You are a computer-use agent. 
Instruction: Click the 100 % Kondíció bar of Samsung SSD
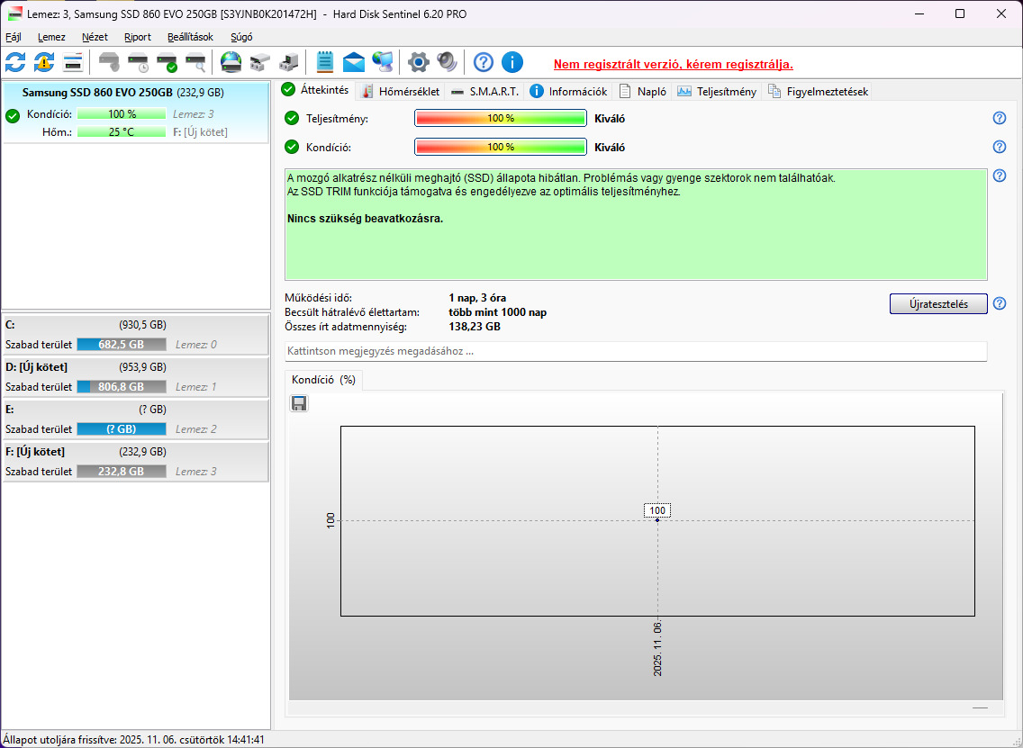point(122,114)
